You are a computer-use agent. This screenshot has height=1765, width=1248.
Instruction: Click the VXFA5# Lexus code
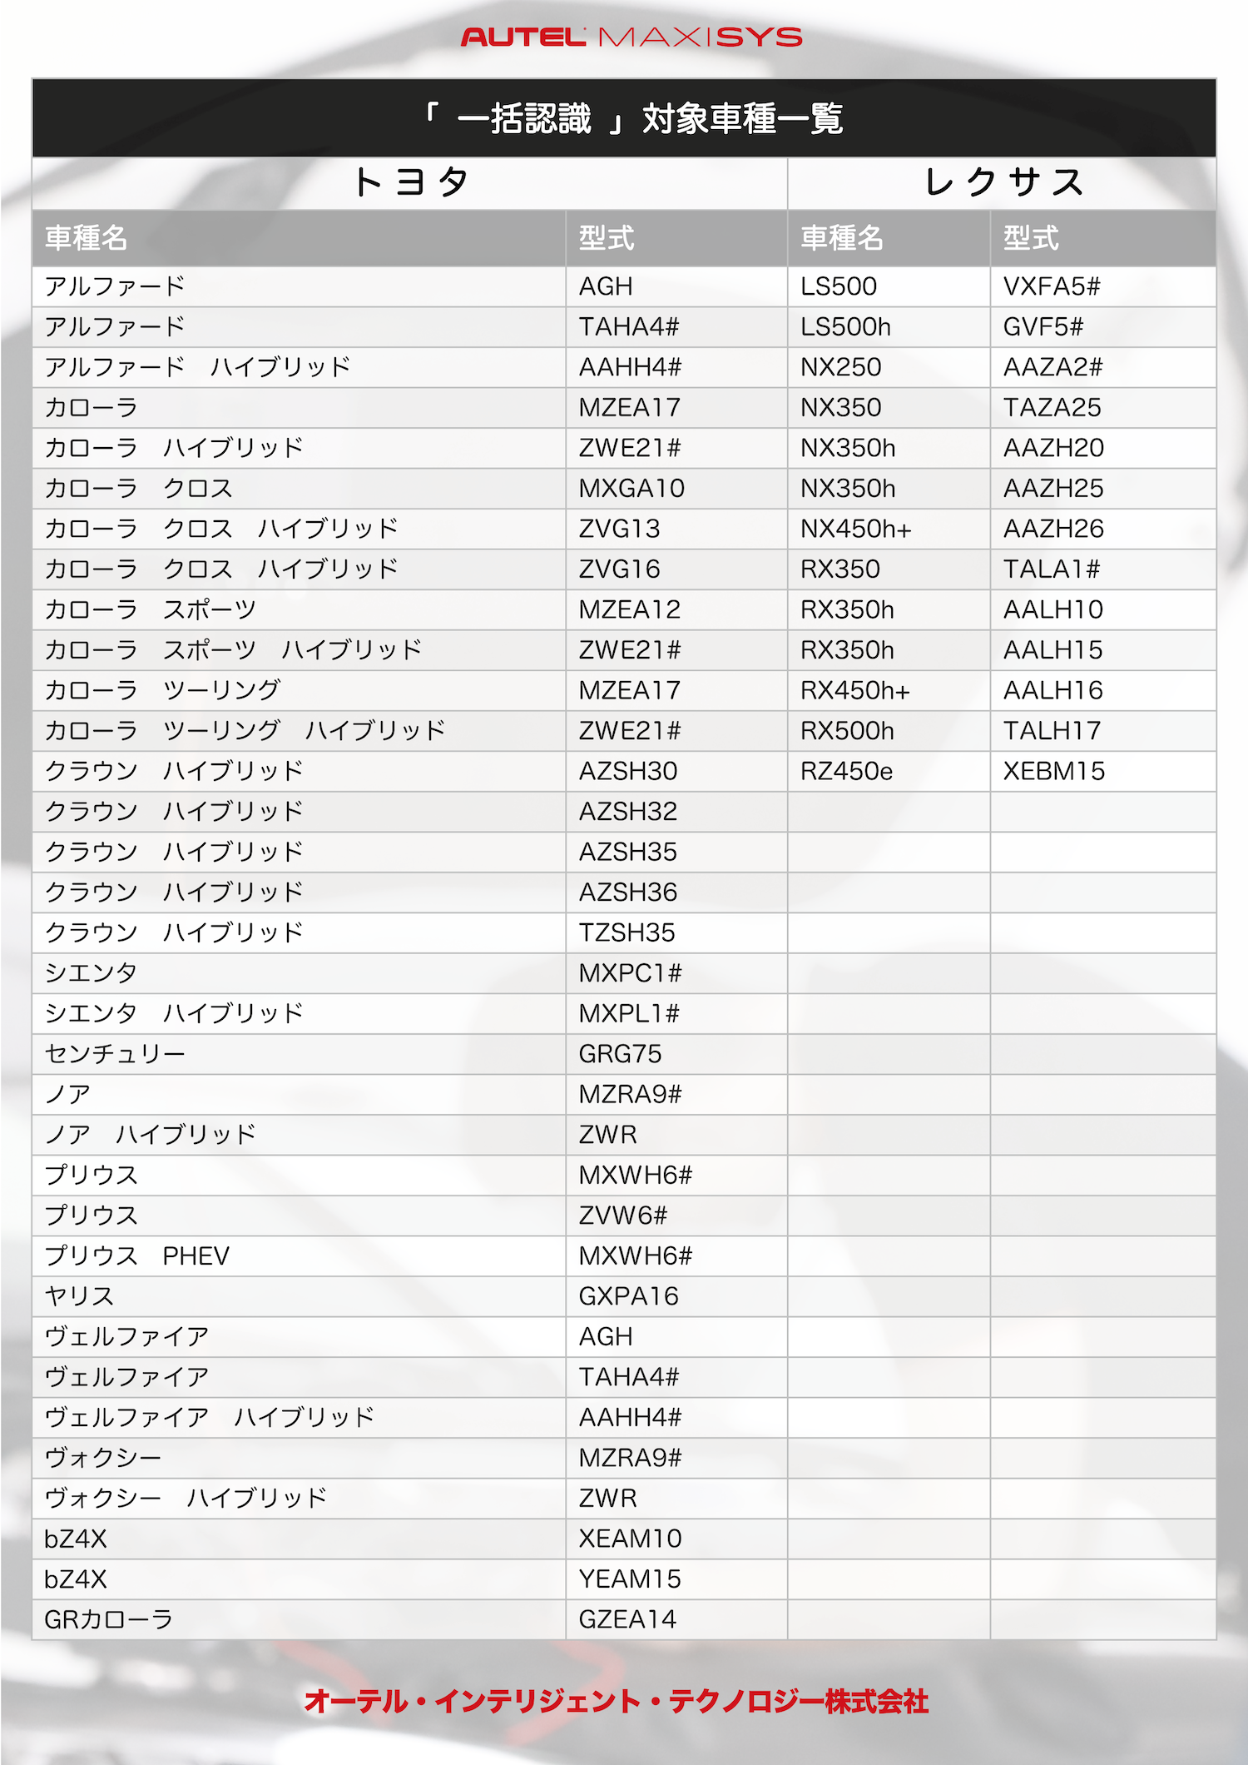1052,286
